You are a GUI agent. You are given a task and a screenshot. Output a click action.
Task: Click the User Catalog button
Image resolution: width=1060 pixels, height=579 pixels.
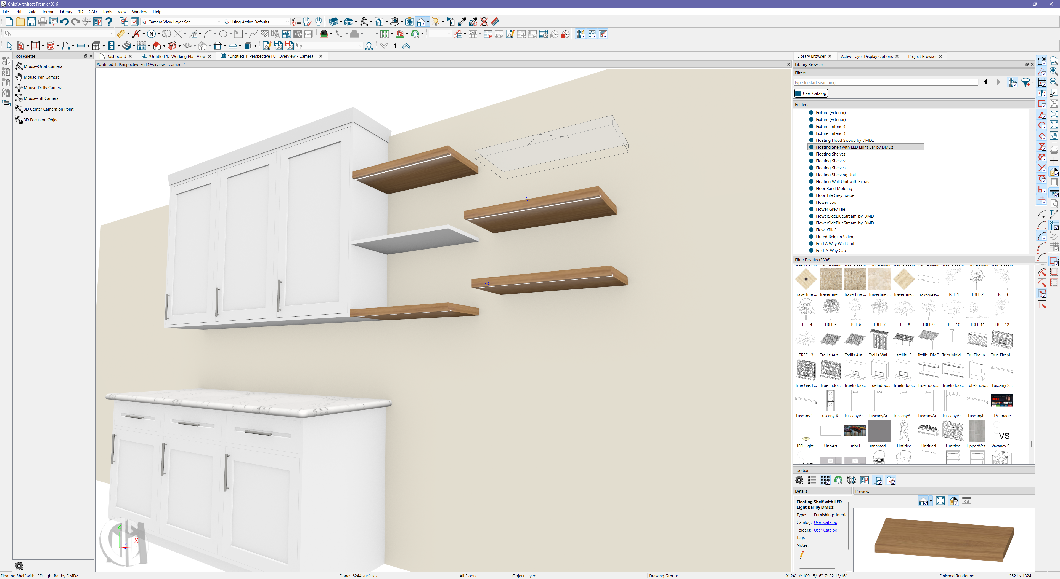click(811, 93)
